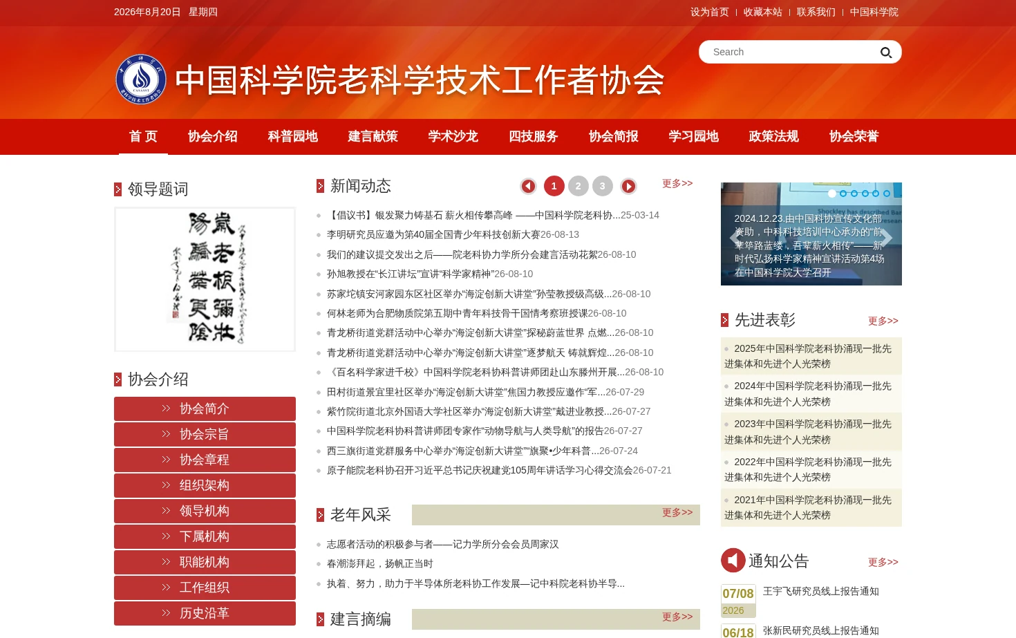Image resolution: width=1016 pixels, height=638 pixels.
Task: Select news page 1 button
Action: (554, 186)
